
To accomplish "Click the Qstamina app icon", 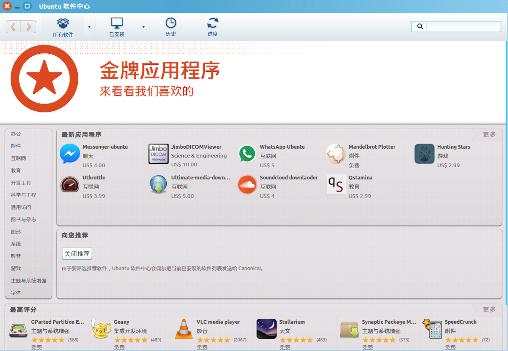I will 336,184.
